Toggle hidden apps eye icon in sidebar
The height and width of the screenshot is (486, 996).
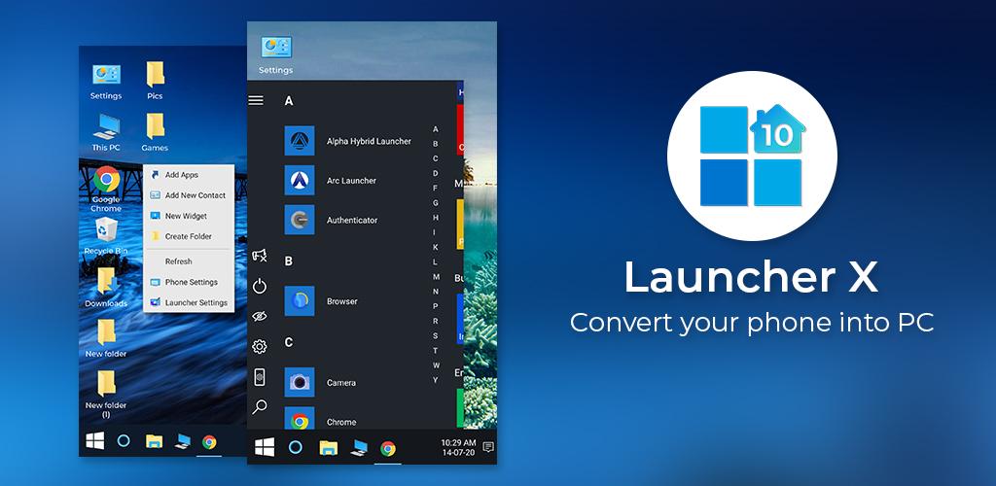tap(259, 316)
